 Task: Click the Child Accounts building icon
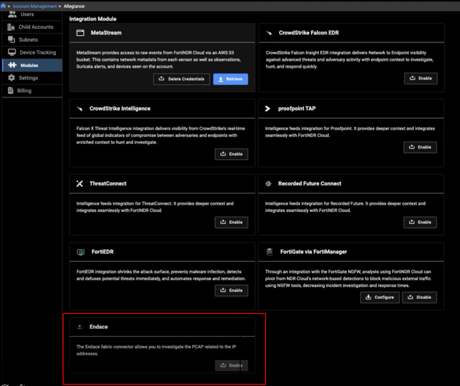click(x=11, y=27)
